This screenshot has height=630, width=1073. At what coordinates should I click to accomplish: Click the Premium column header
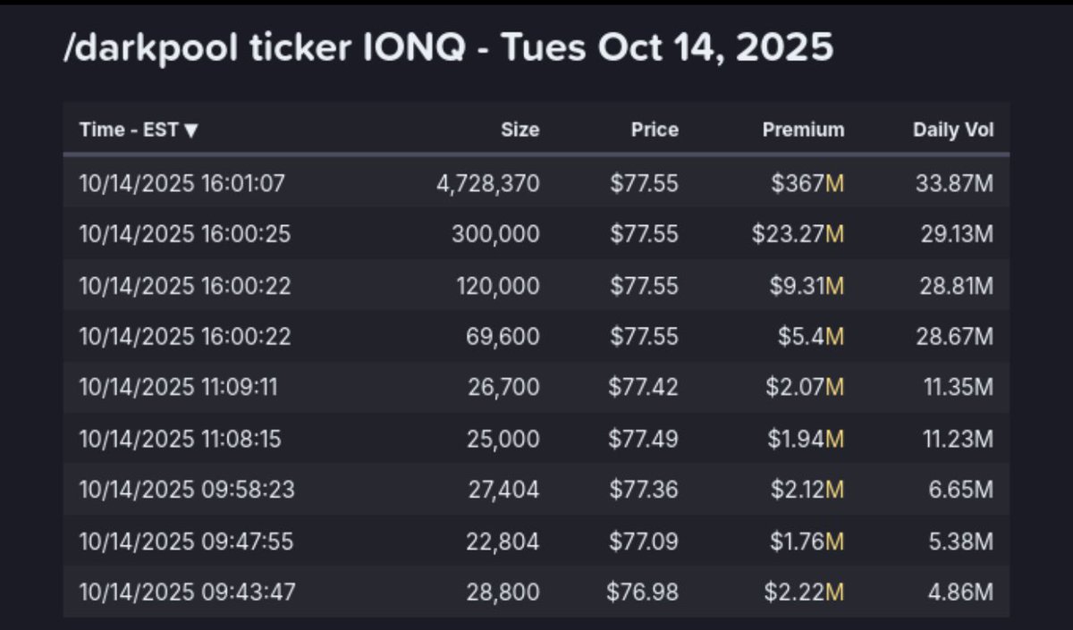point(803,130)
